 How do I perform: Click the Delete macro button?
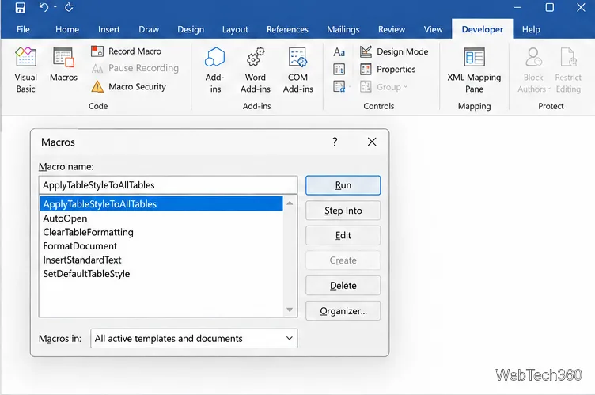click(x=343, y=286)
